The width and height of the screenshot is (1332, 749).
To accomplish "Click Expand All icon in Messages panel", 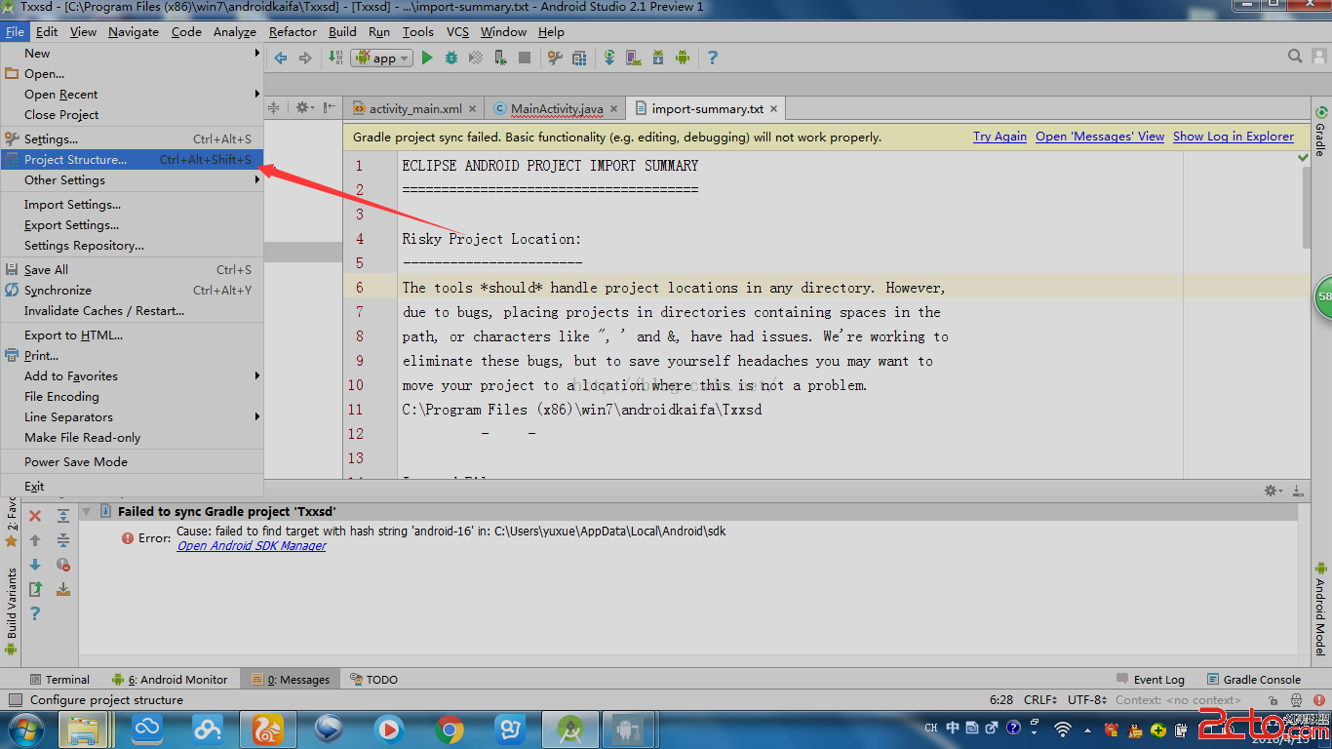I will (x=63, y=516).
